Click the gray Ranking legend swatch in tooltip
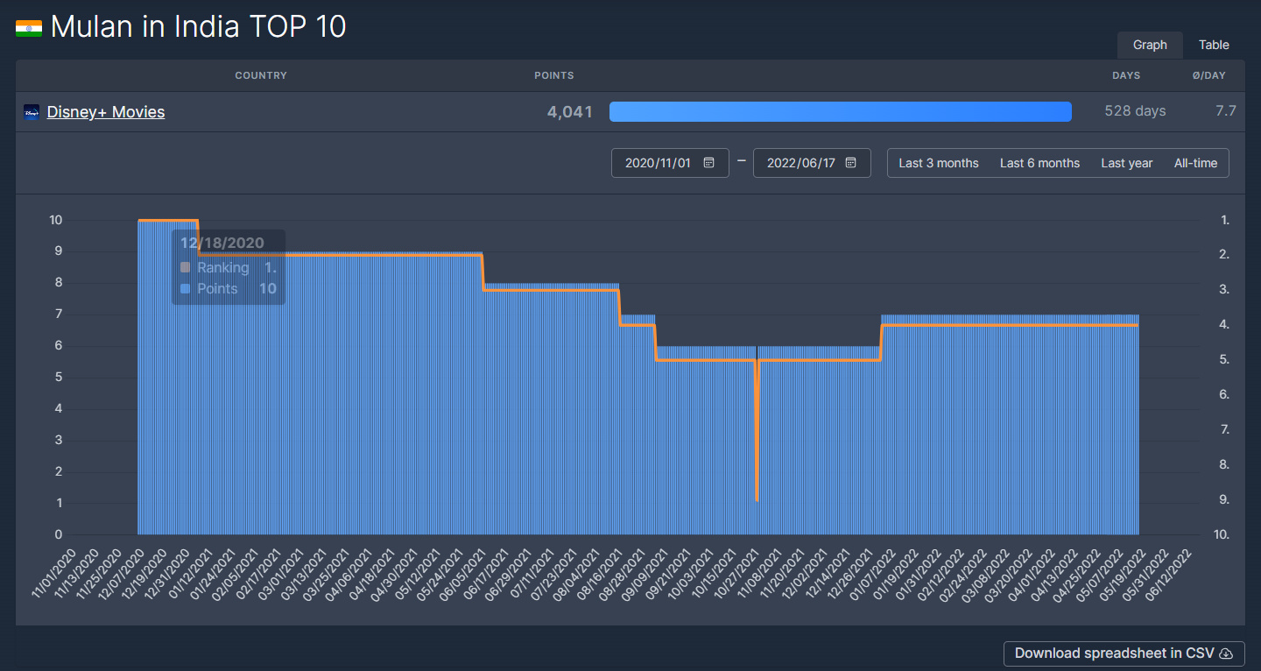Screen dimensions: 1261x671 [185, 268]
